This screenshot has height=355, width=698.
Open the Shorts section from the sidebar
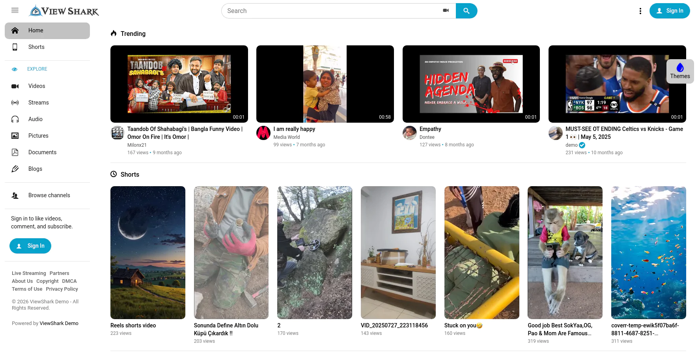click(36, 47)
